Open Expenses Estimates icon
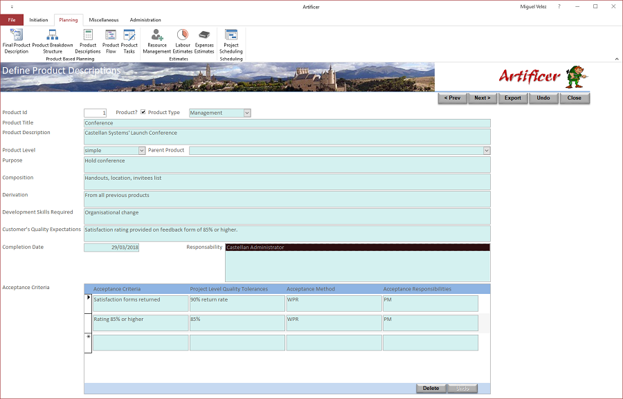This screenshot has height=399, width=623. point(204,41)
